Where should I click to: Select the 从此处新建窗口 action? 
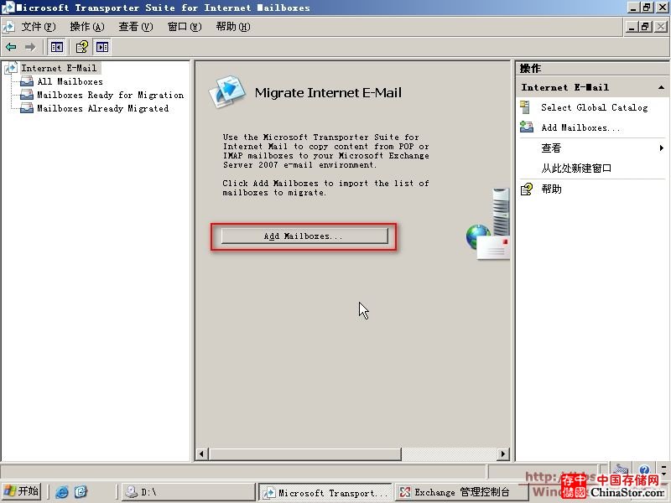(576, 169)
